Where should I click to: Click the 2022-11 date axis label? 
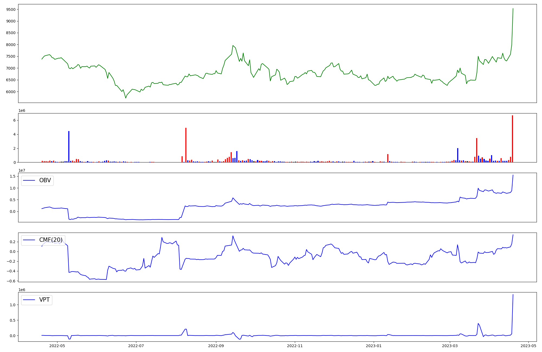(x=295, y=346)
